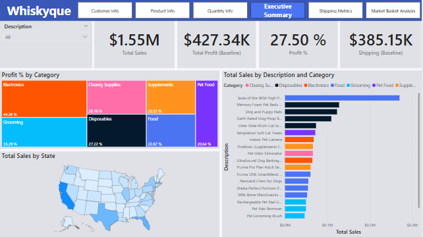Click the Supple... legend marker
The width and height of the screenshot is (423, 237).
(397, 86)
